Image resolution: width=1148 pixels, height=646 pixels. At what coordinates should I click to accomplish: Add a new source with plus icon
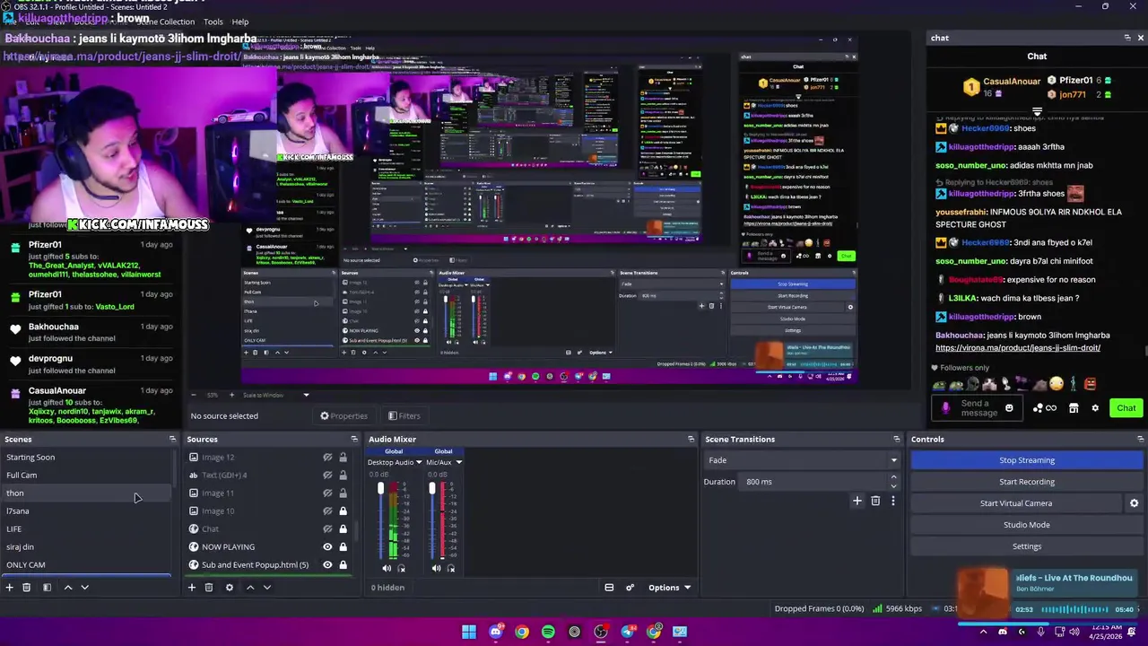191,588
